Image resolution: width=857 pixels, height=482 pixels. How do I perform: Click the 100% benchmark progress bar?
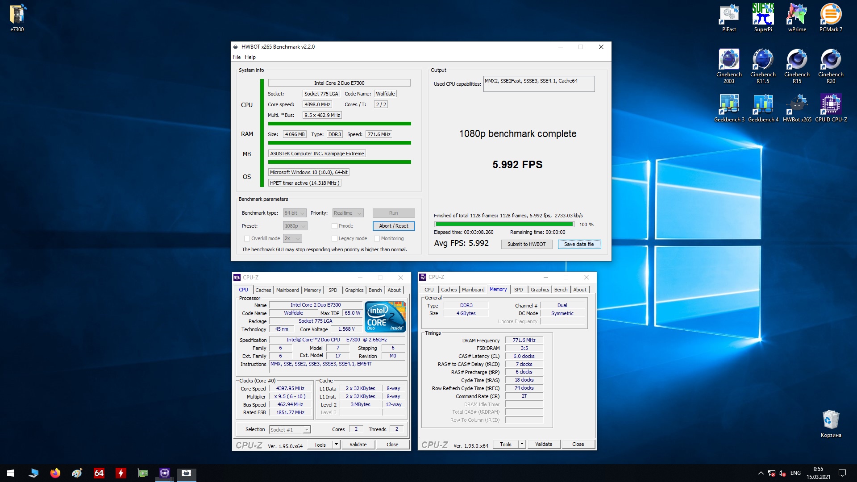point(504,224)
